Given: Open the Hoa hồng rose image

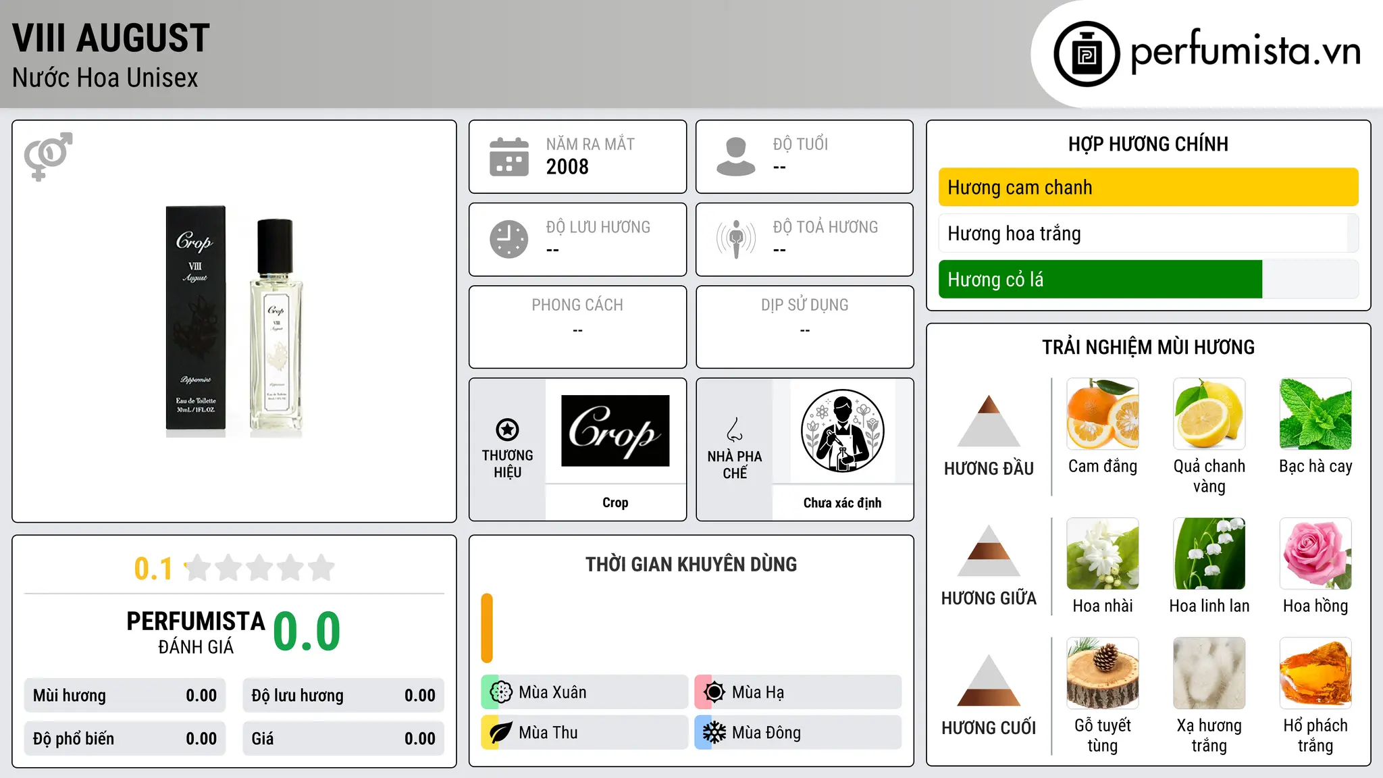Looking at the screenshot, I should (1315, 554).
